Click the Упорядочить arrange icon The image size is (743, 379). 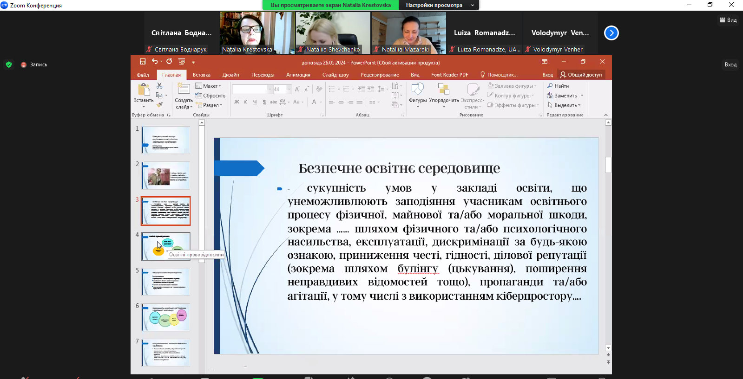(x=444, y=95)
